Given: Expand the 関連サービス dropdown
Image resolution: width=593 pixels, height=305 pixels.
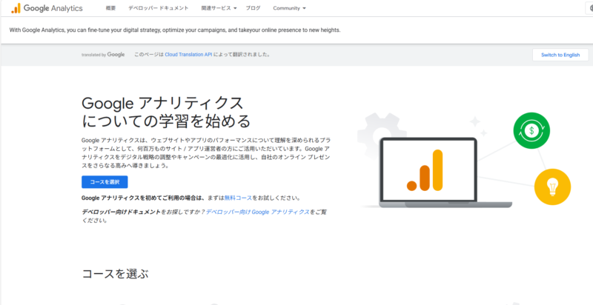Looking at the screenshot, I should pyautogui.click(x=219, y=8).
